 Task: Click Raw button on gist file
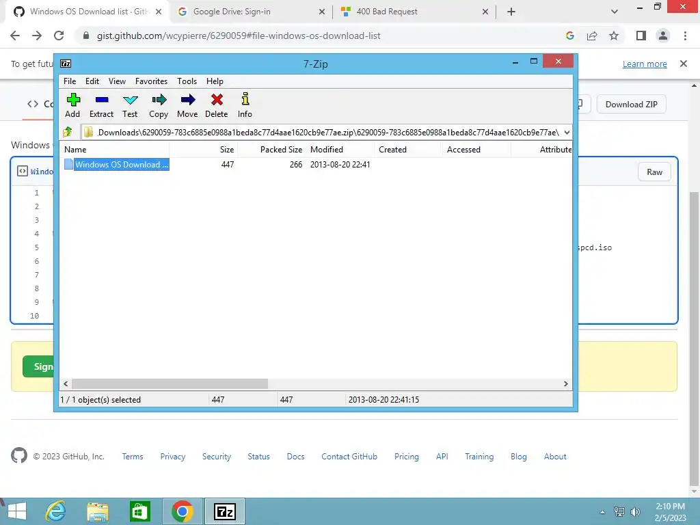(654, 172)
